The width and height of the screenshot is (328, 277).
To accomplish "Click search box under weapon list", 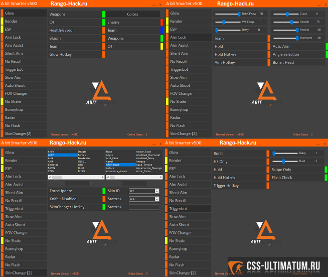I will (78, 184).
